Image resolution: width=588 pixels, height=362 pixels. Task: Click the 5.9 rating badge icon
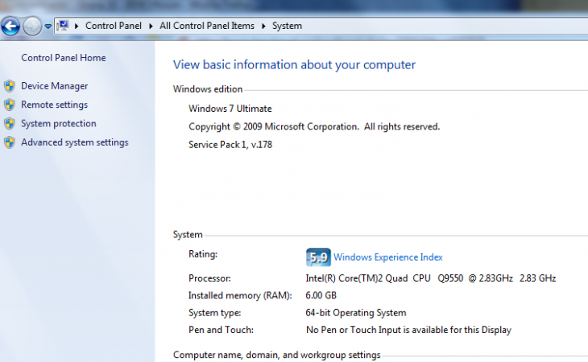(318, 257)
